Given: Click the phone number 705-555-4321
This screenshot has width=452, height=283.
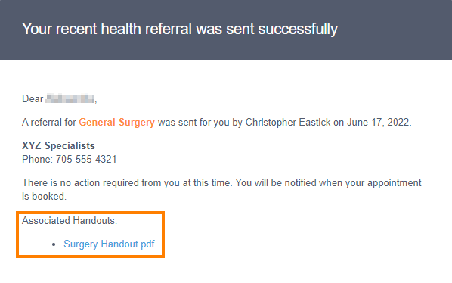Looking at the screenshot, I should pos(86,159).
